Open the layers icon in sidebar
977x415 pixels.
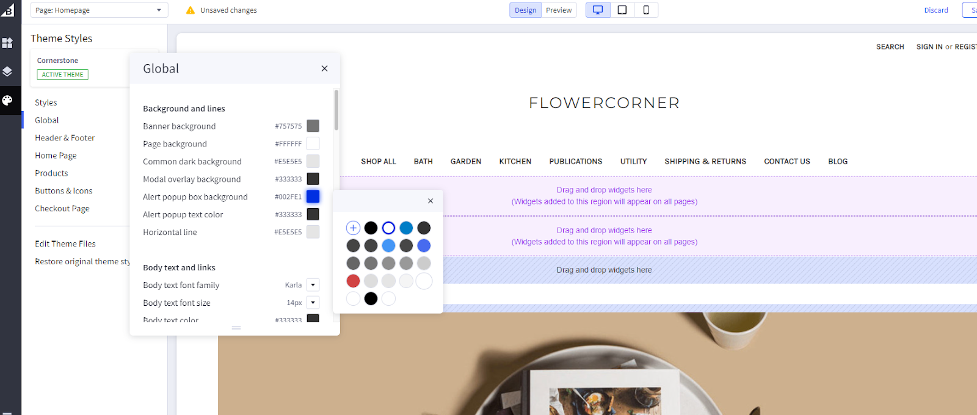pyautogui.click(x=7, y=71)
